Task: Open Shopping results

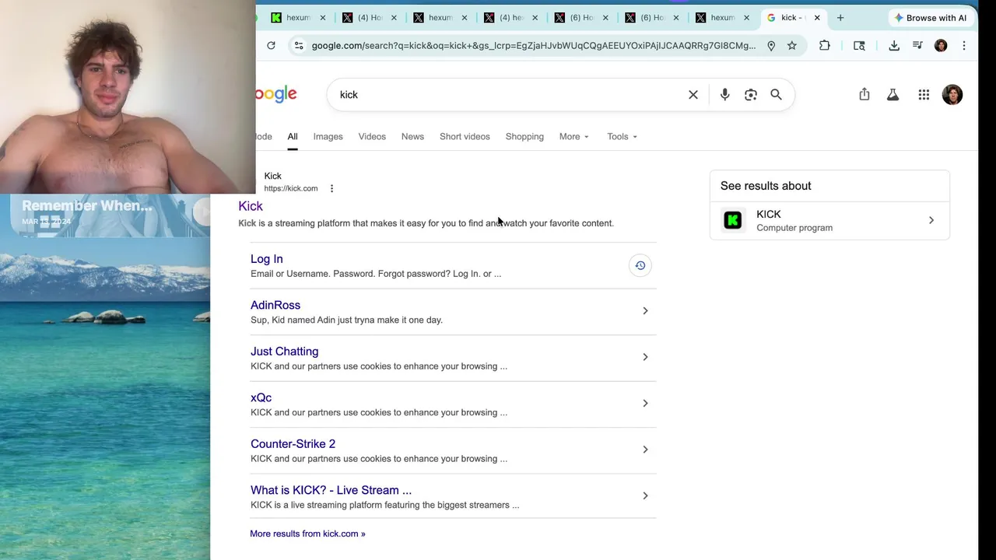Action: pos(524,137)
